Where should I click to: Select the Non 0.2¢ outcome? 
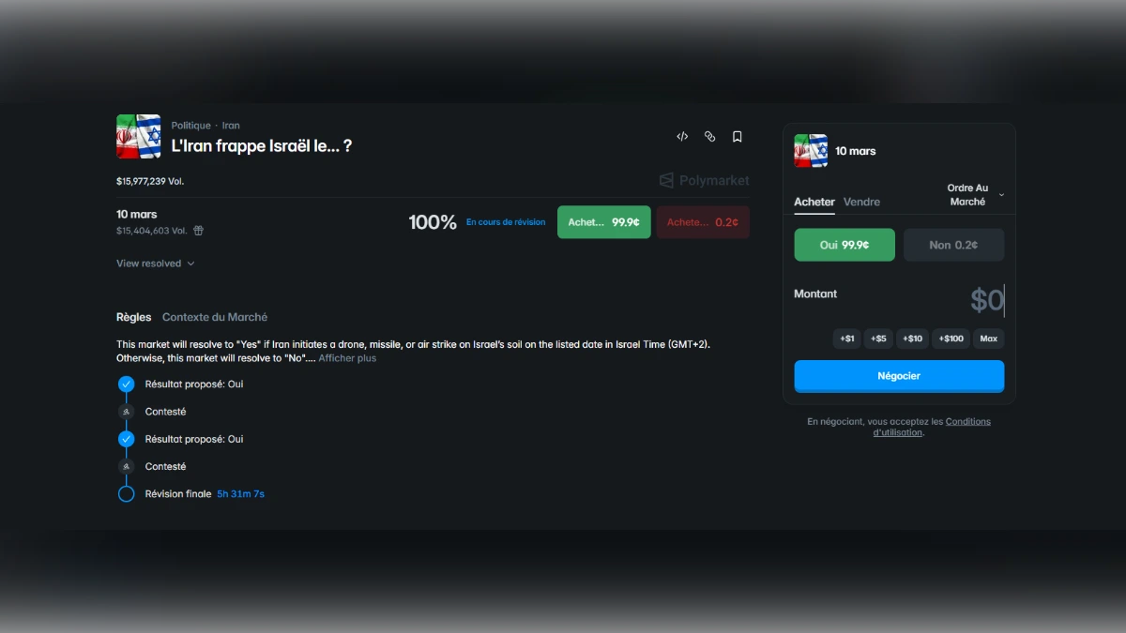point(953,245)
